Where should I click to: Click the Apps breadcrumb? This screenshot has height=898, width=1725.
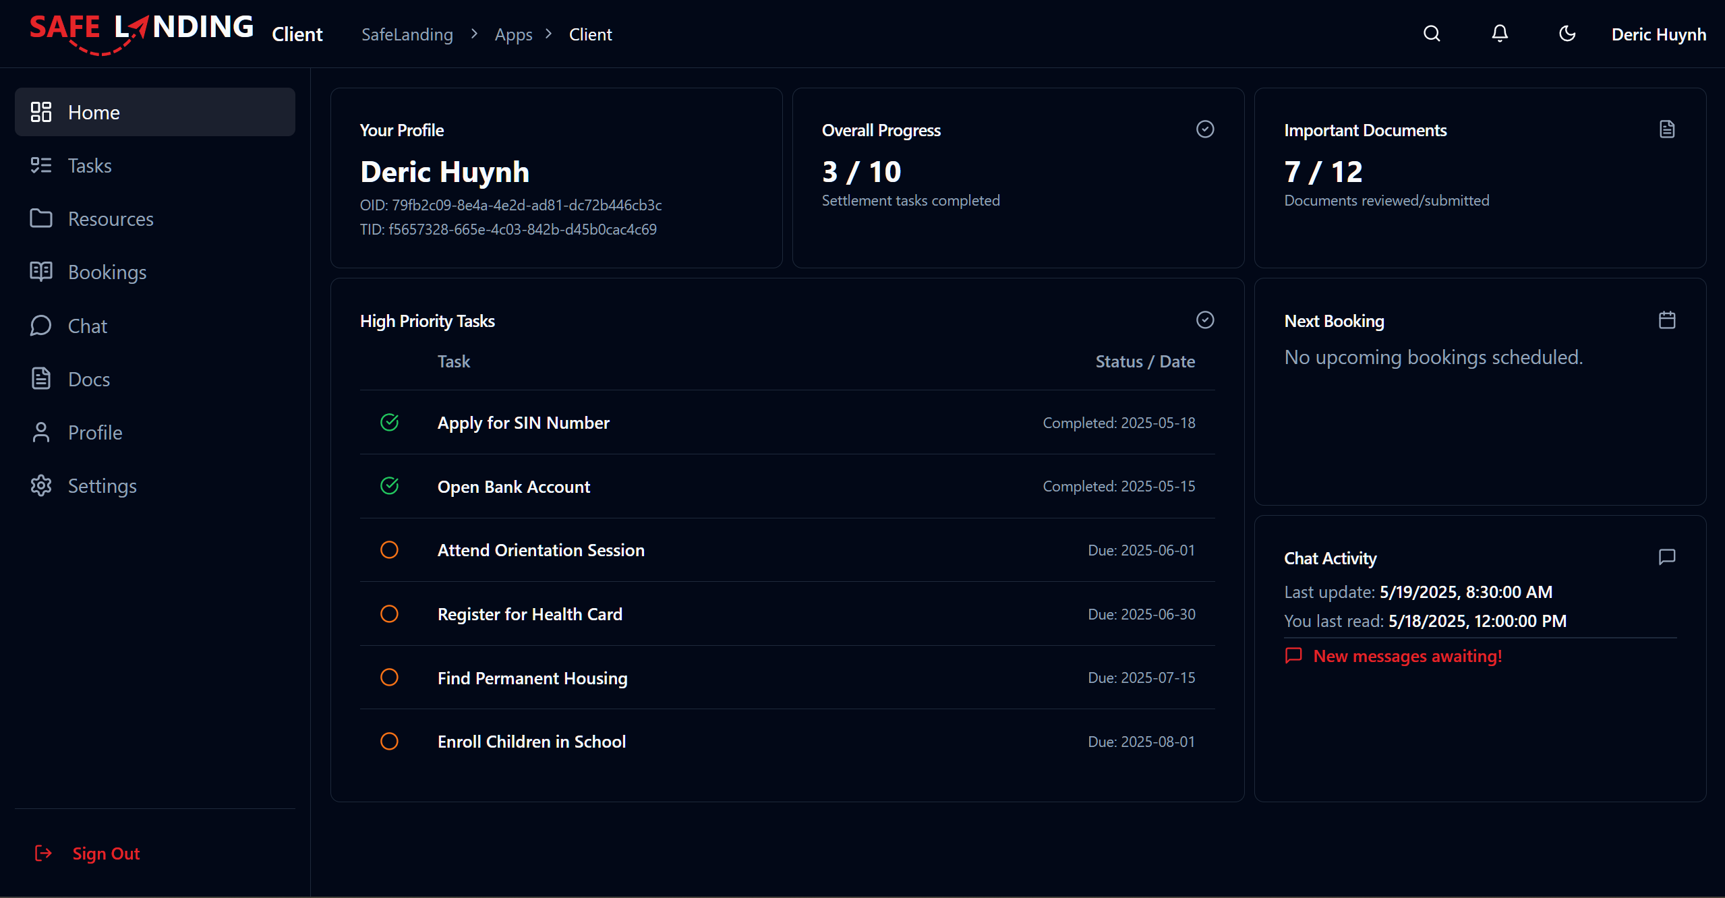tap(513, 34)
